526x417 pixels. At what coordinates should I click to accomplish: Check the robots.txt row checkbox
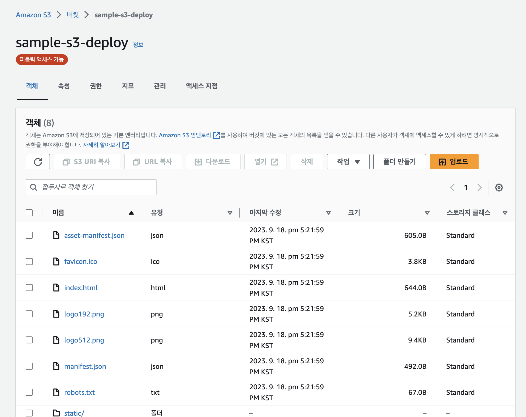(x=29, y=392)
